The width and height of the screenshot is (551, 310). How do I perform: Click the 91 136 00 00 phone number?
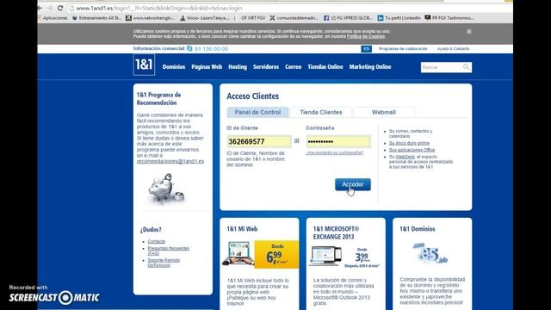point(211,48)
